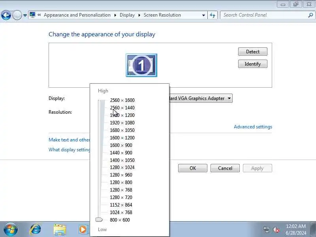Open Appearance and Personalization breadcrumb
The height and width of the screenshot is (237, 316).
coord(77,15)
